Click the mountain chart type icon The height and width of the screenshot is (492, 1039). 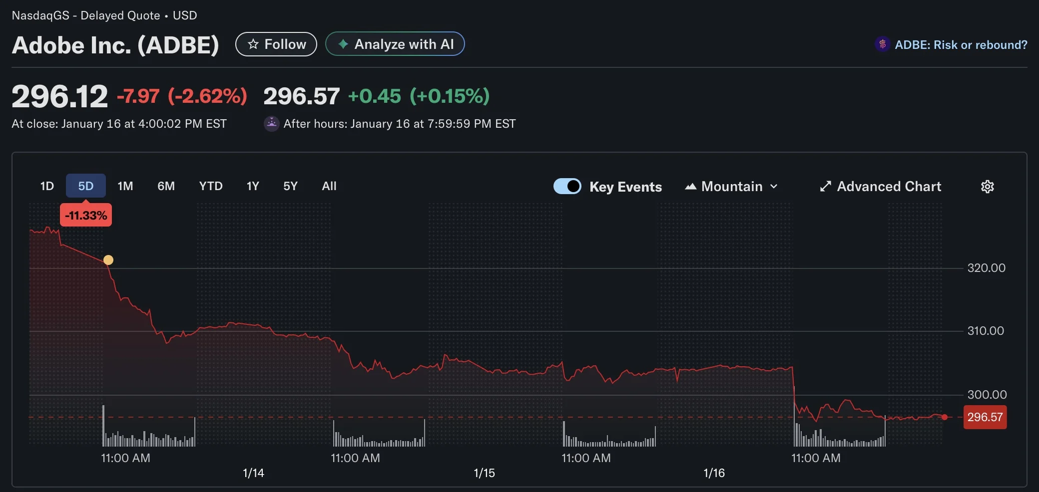click(x=690, y=187)
